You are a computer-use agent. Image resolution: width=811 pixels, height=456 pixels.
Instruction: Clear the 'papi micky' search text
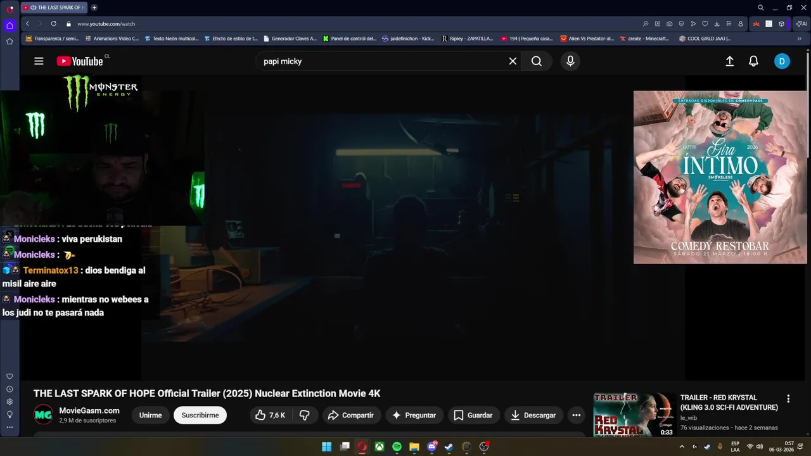tap(513, 61)
